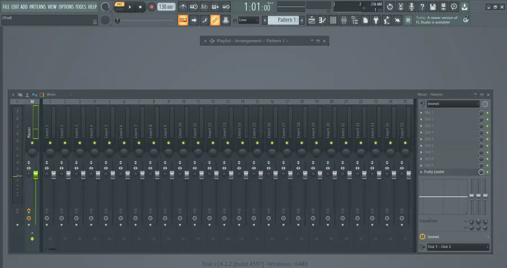Open the newer version available notification
Viewport: 507px width, 268px height.
point(442,20)
